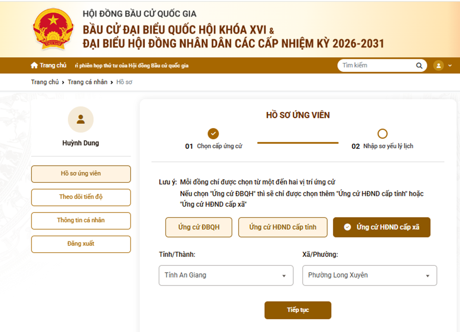Select the Ứng cử ĐBQH option

[199, 227]
